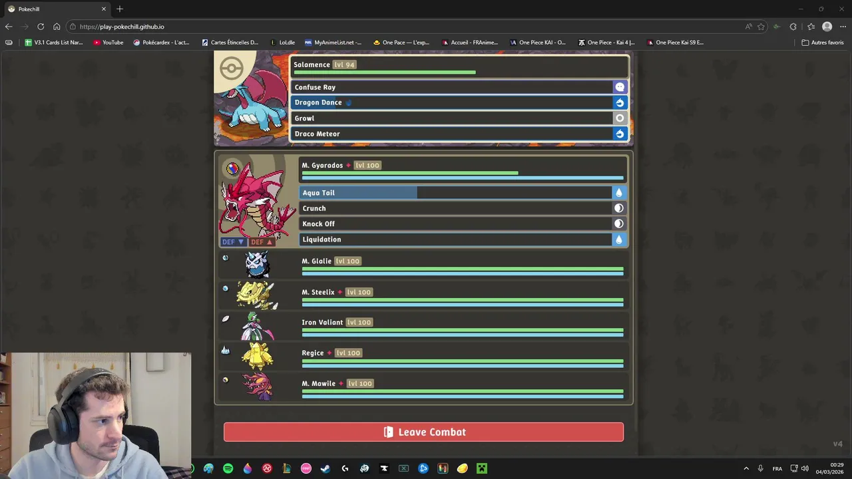Open the Cartes Étincelles bookmark

click(x=230, y=43)
